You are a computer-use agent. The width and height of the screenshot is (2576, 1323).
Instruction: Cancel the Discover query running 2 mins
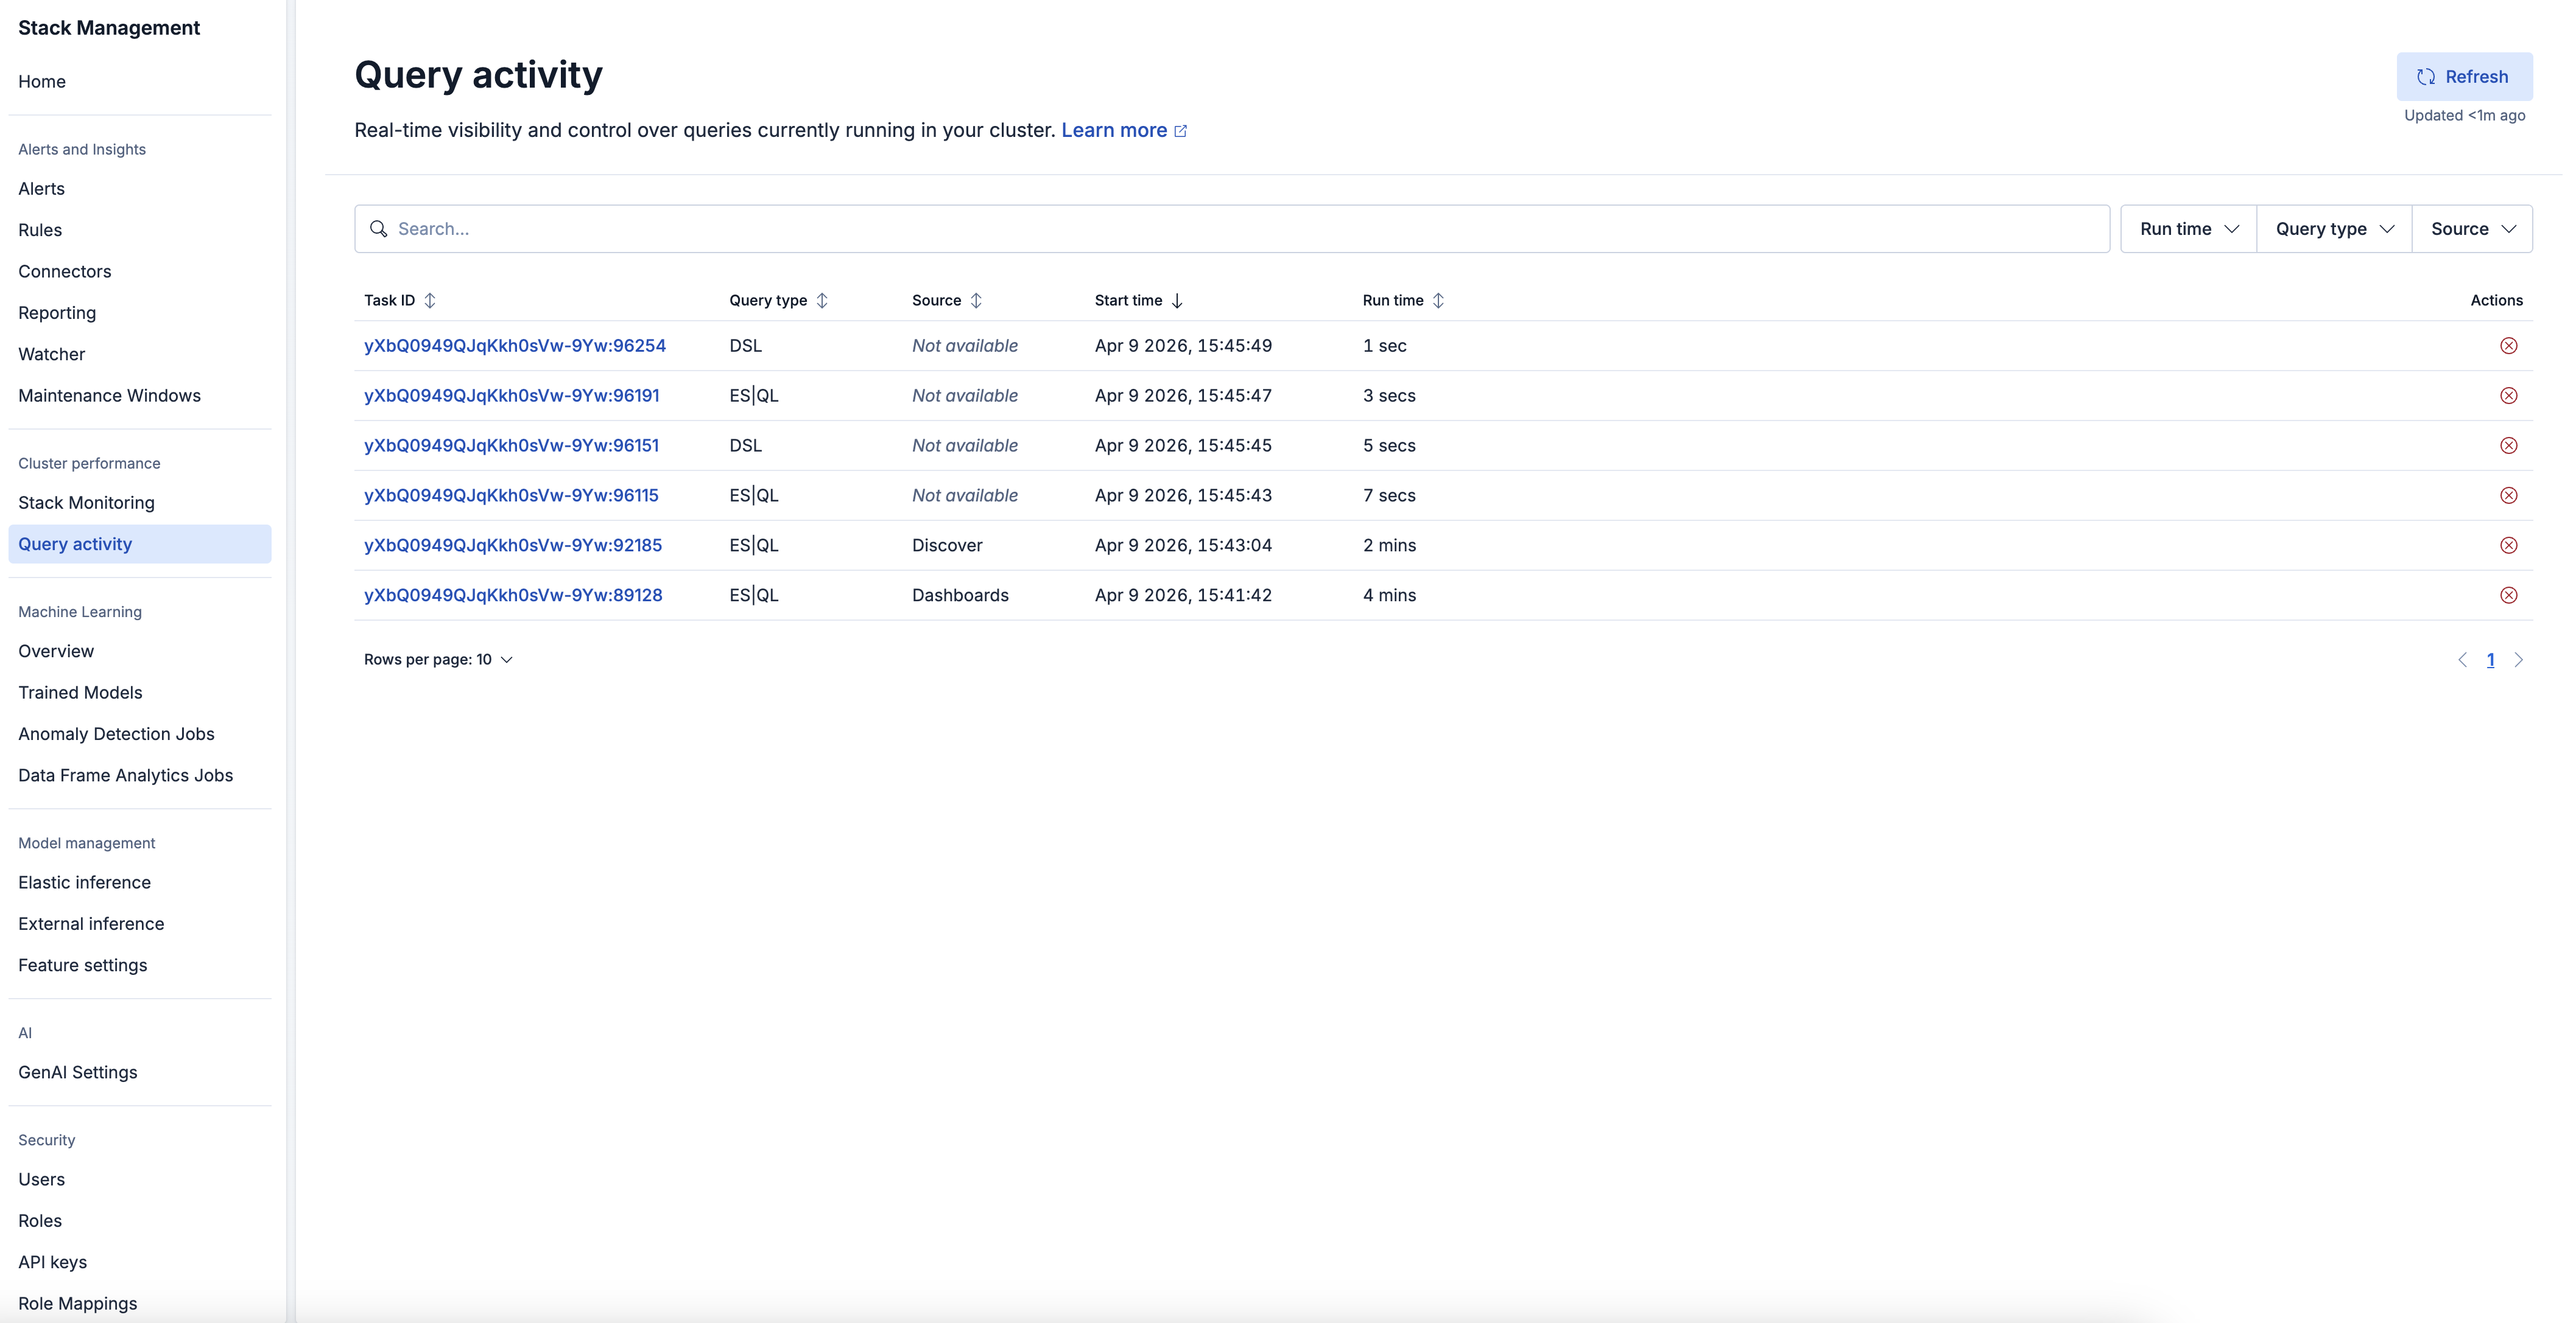pyautogui.click(x=2509, y=545)
